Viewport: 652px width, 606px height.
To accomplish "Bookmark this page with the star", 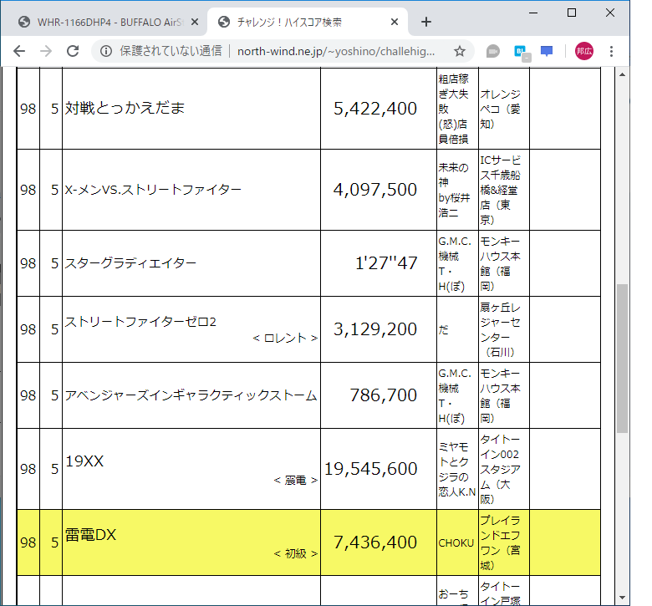I will [x=460, y=51].
